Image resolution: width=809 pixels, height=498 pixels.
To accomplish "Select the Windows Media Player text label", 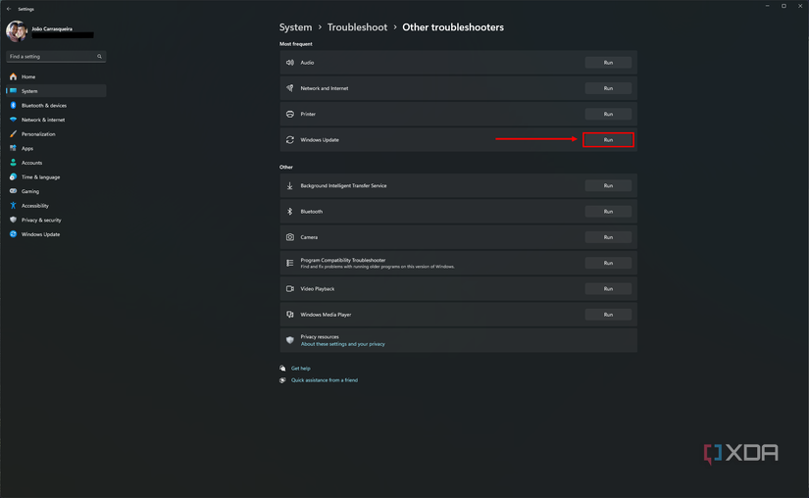I will coord(327,315).
